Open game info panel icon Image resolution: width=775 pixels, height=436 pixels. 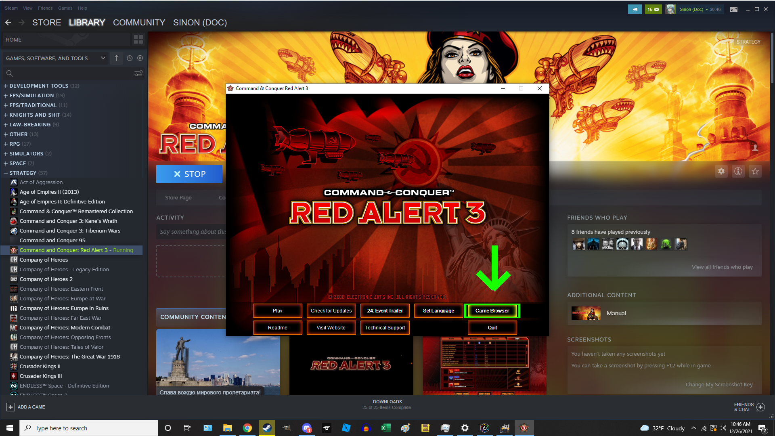[738, 172]
